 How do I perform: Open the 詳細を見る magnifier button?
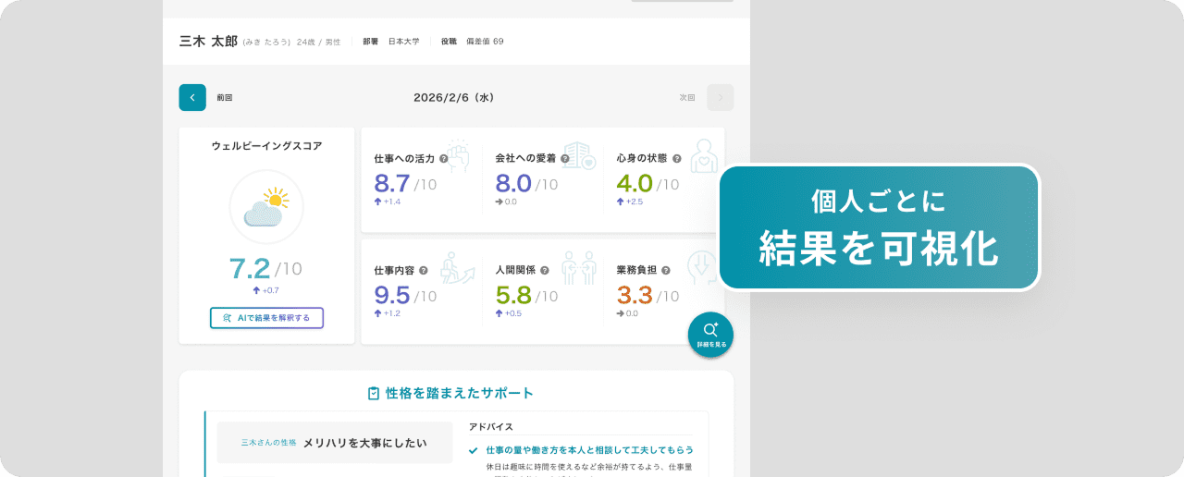(x=710, y=334)
